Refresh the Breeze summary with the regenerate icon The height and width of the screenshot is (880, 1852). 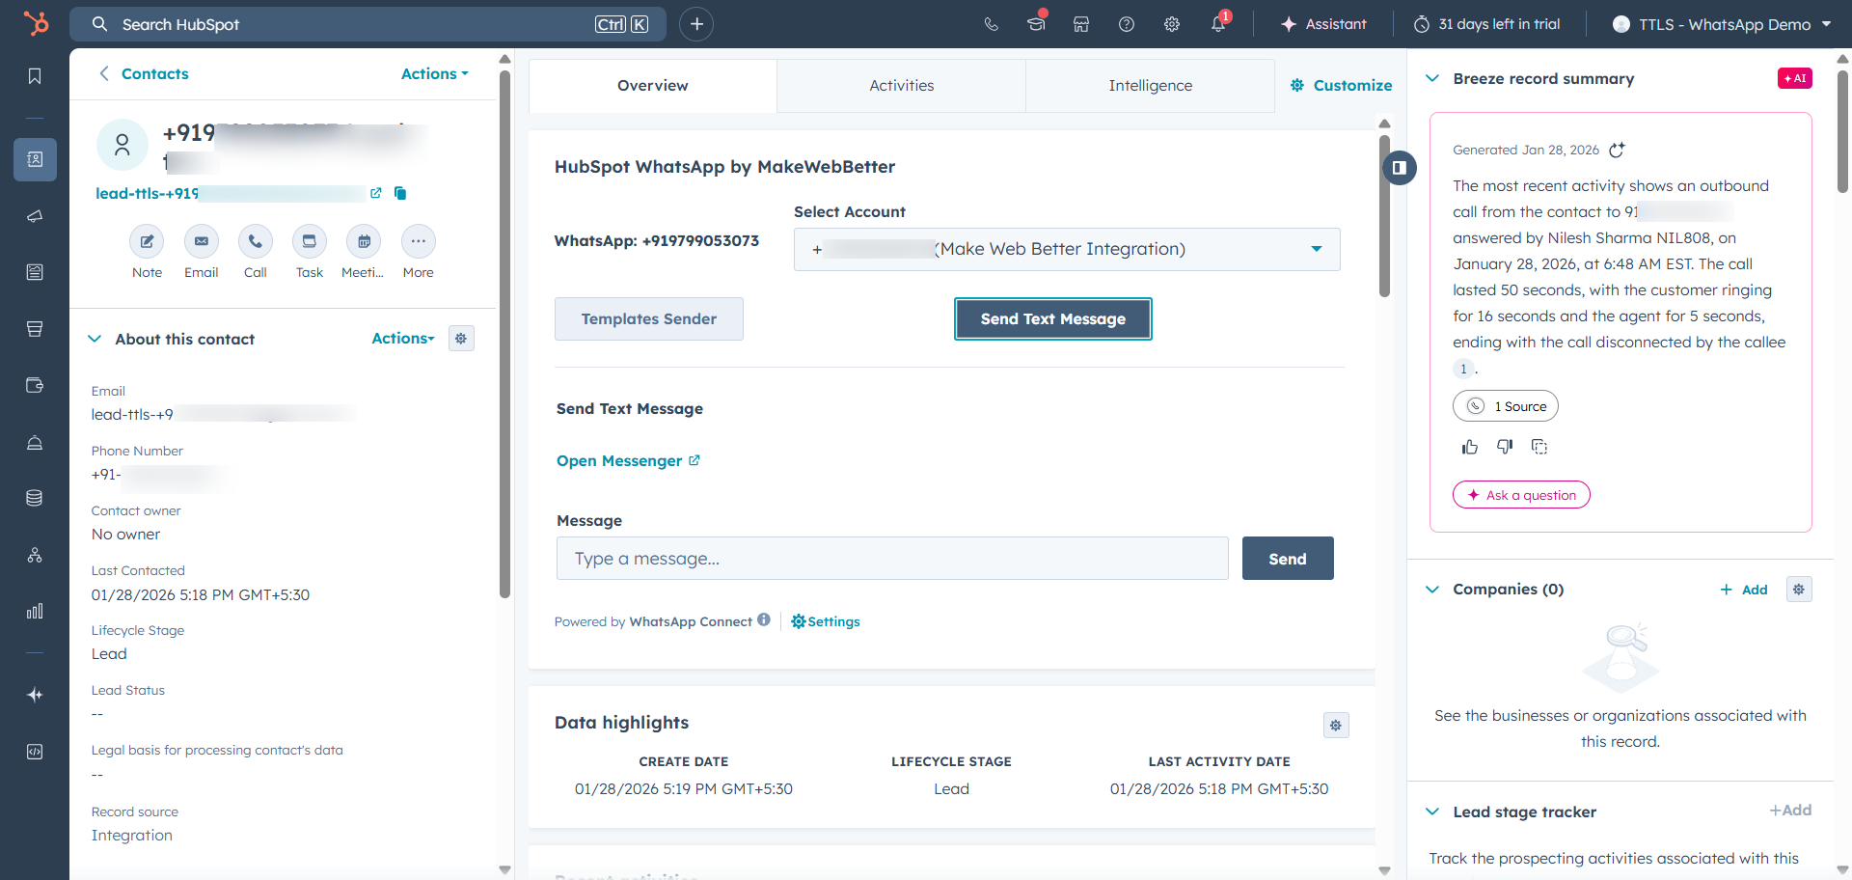pos(1618,150)
